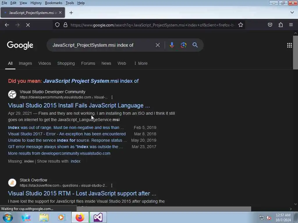Open the Google apps grid icon
Screen dimensions: 298x223
pos(290,45)
